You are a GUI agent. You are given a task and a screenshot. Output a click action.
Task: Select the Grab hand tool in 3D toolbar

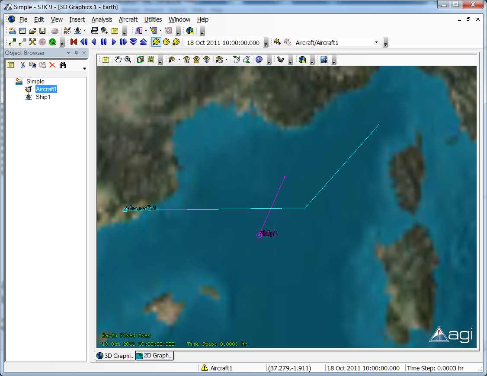coord(118,60)
